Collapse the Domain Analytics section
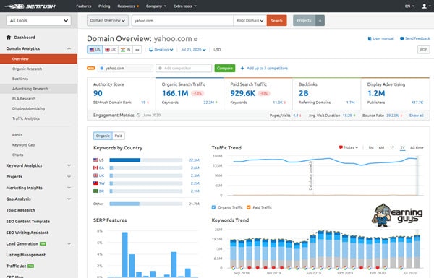The image size is (434, 278). (69, 48)
